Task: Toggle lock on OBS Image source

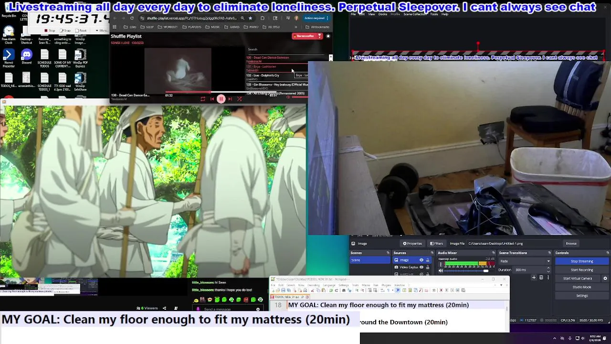Action: 428,260
